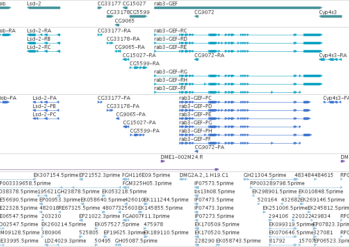Click the EK058743.5prime EST label
This screenshot has height=247, width=349.
[x=238, y=240]
